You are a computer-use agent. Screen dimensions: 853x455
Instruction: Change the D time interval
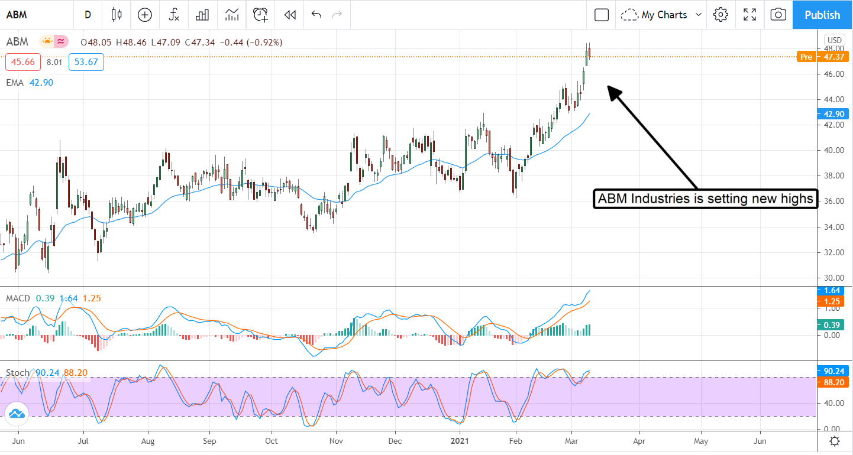tap(88, 15)
